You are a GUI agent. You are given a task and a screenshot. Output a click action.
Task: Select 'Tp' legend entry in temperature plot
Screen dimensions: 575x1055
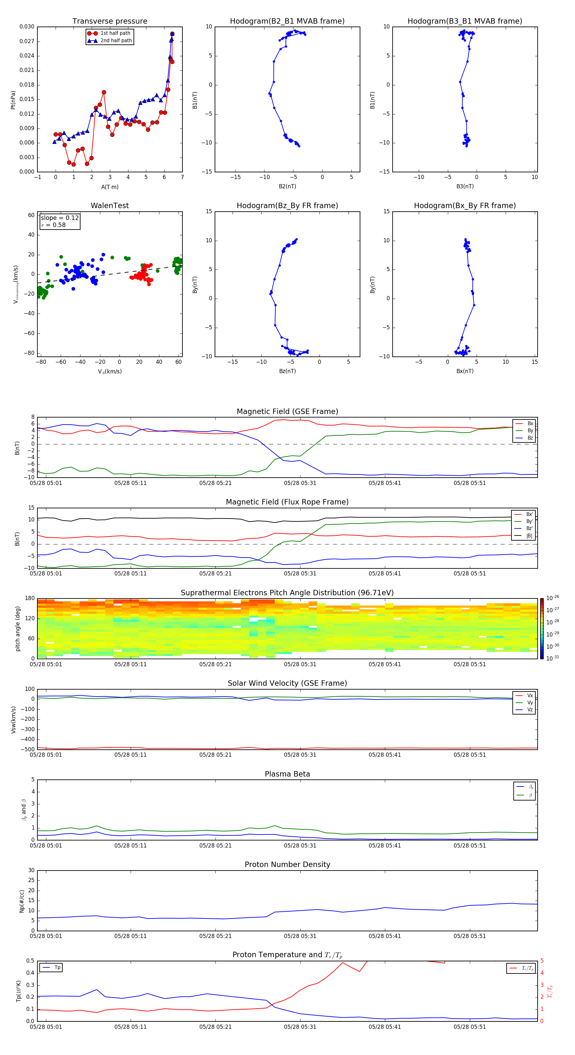click(51, 968)
